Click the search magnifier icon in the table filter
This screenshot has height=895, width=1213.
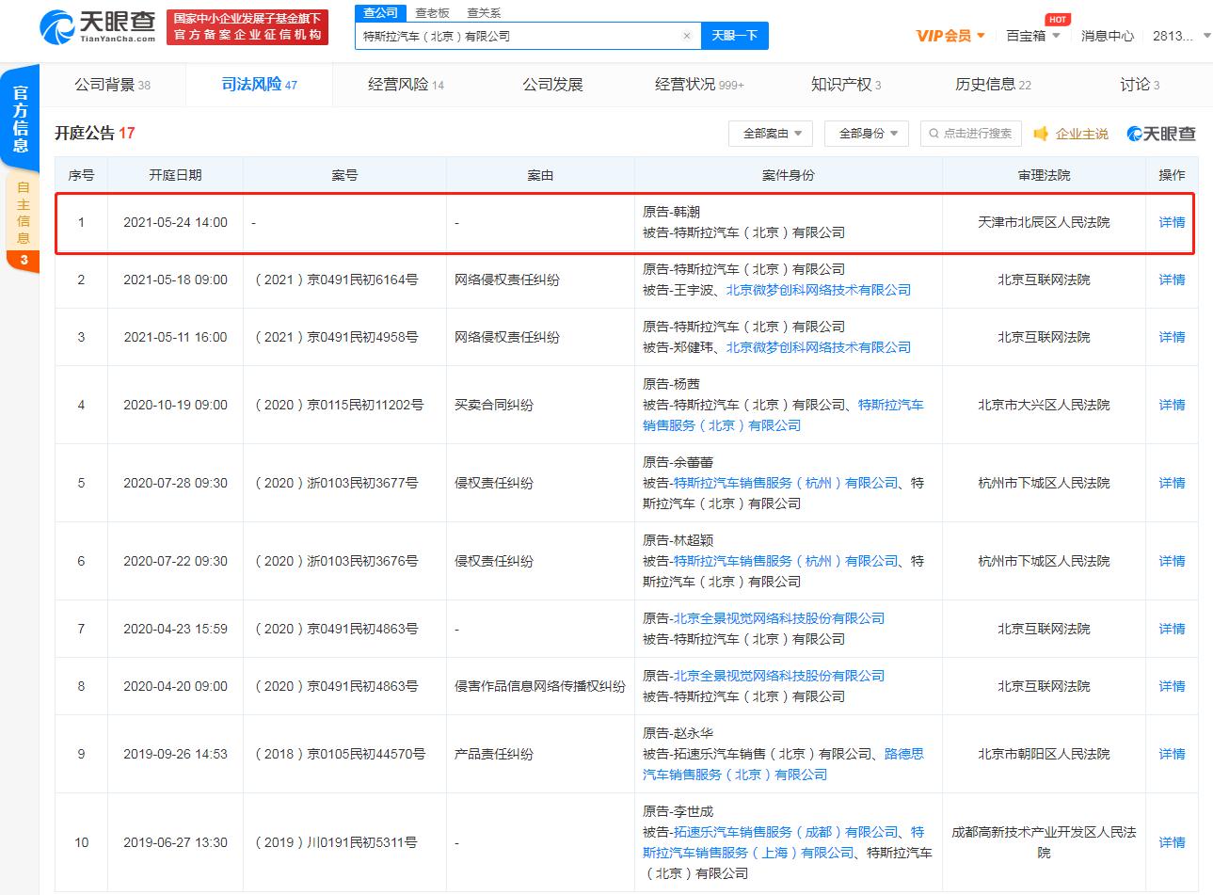[934, 134]
